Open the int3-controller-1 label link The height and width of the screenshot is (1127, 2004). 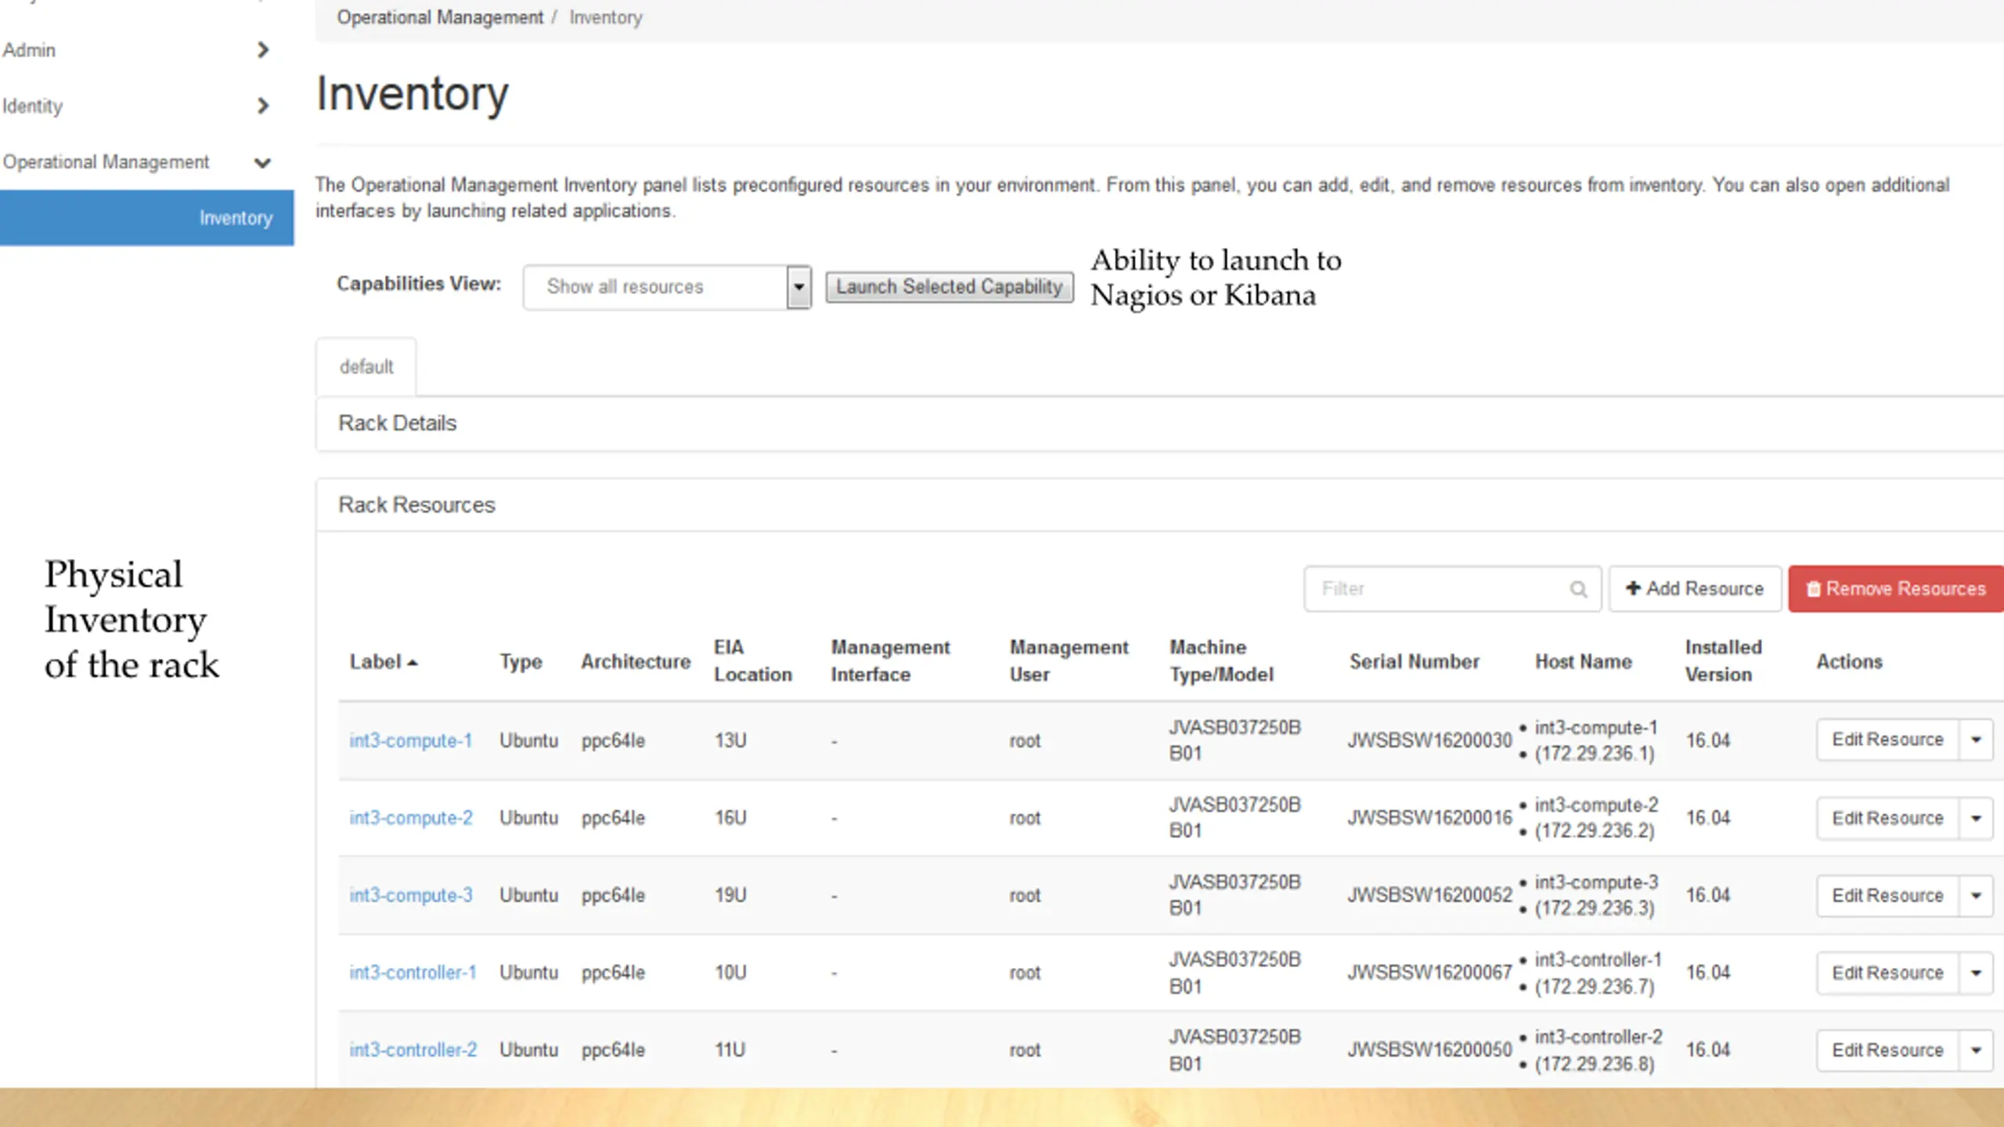click(x=413, y=973)
